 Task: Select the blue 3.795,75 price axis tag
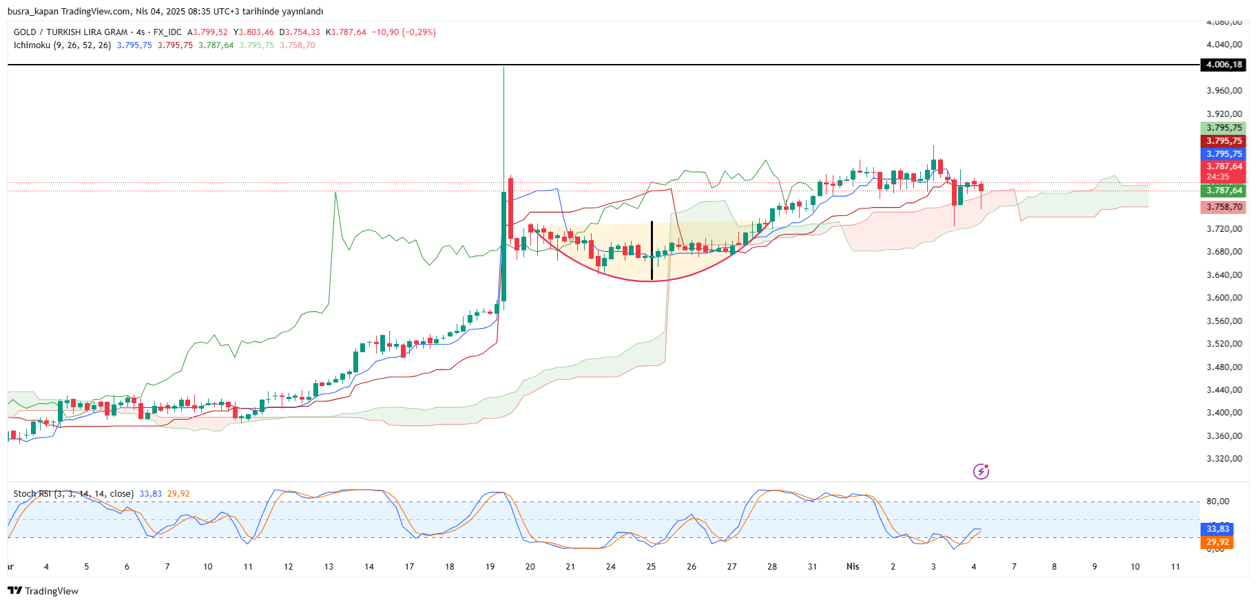(x=1223, y=154)
